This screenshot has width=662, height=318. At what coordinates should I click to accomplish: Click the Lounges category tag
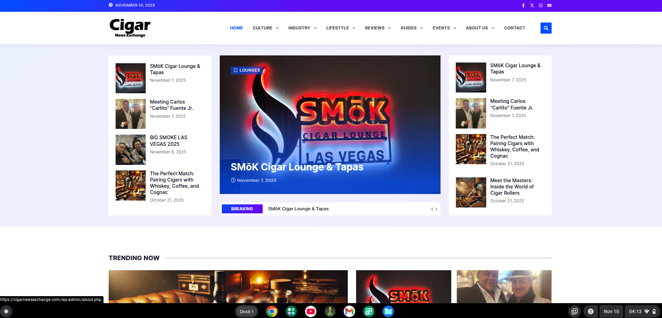tap(247, 70)
